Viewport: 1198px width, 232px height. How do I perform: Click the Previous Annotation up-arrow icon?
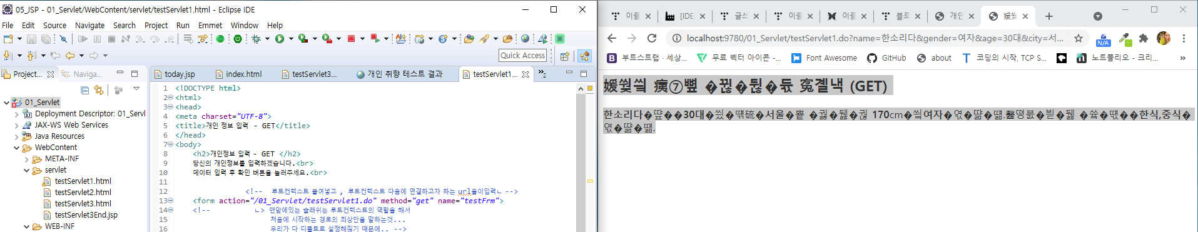(33, 56)
